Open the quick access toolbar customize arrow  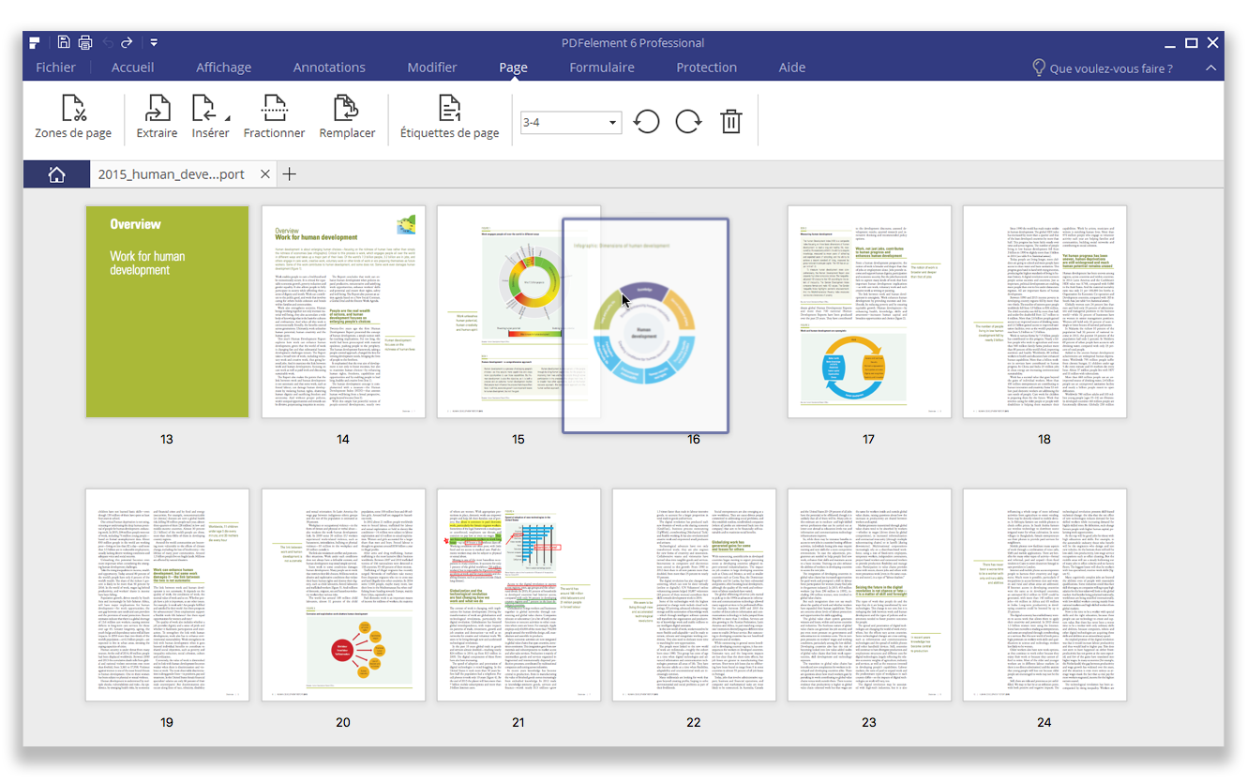pos(153,42)
